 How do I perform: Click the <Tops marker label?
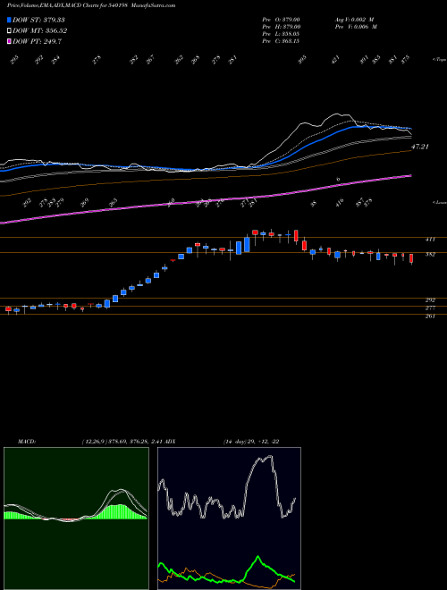coord(439,60)
